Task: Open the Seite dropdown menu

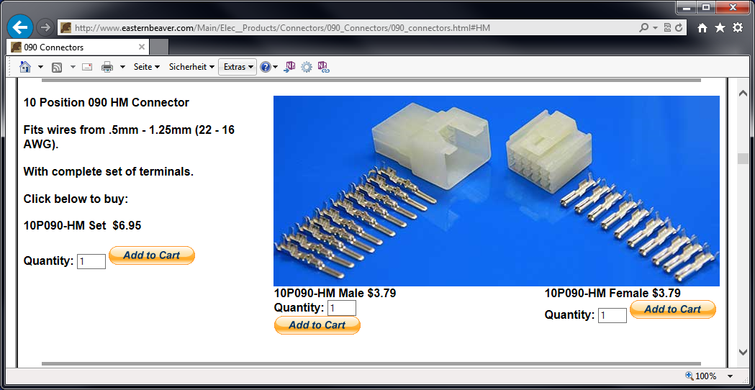Action: pos(146,67)
